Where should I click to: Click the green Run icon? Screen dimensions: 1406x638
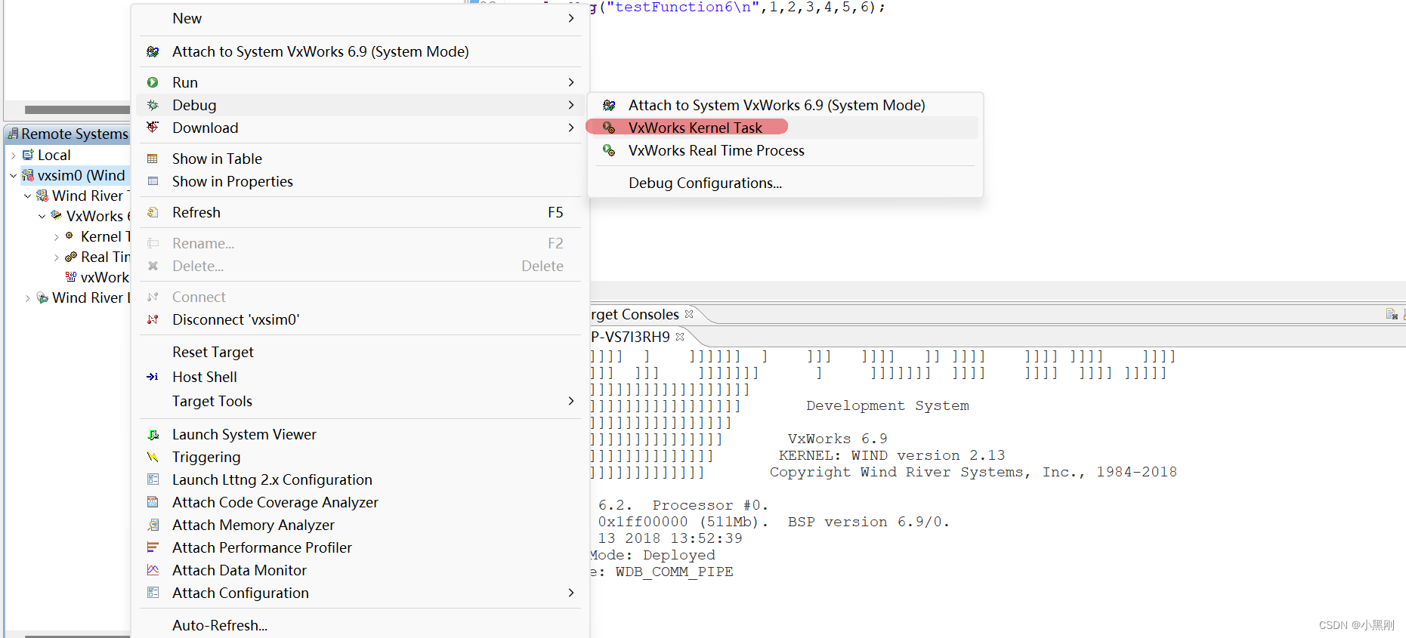[153, 82]
